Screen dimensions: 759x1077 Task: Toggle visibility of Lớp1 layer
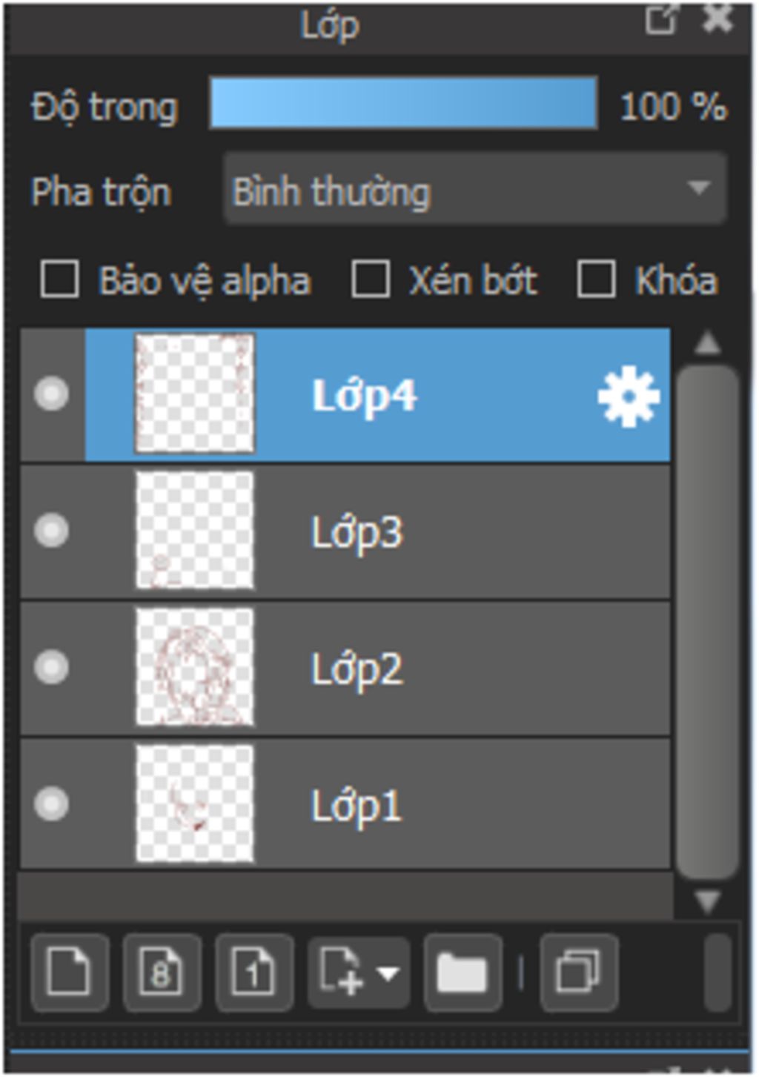(51, 804)
